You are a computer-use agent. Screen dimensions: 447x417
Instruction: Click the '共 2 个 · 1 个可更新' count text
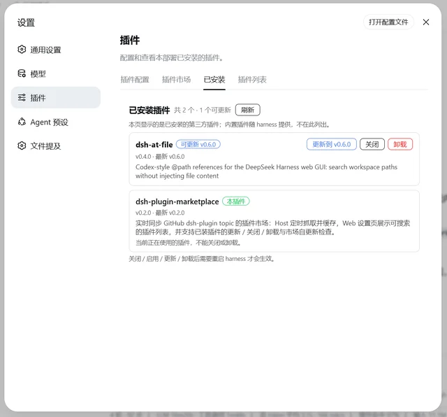(x=203, y=111)
